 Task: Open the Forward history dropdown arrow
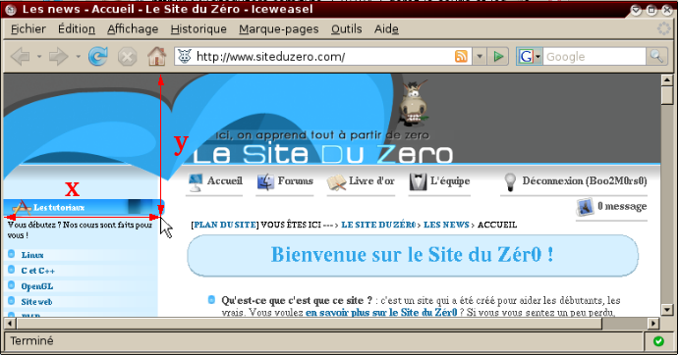pos(78,57)
